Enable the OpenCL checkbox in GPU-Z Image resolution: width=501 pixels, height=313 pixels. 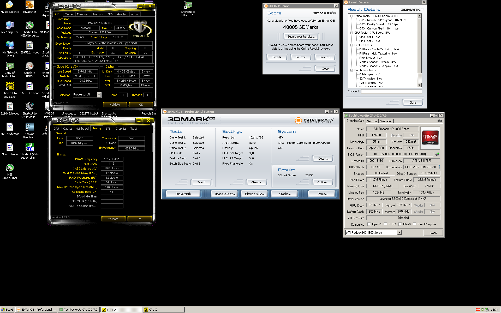pos(369,224)
